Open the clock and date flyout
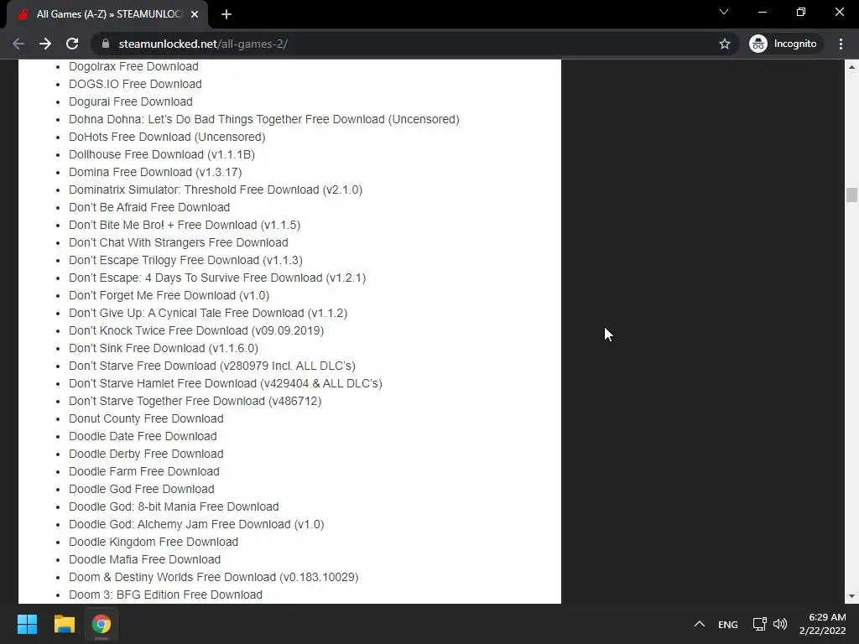 823,624
